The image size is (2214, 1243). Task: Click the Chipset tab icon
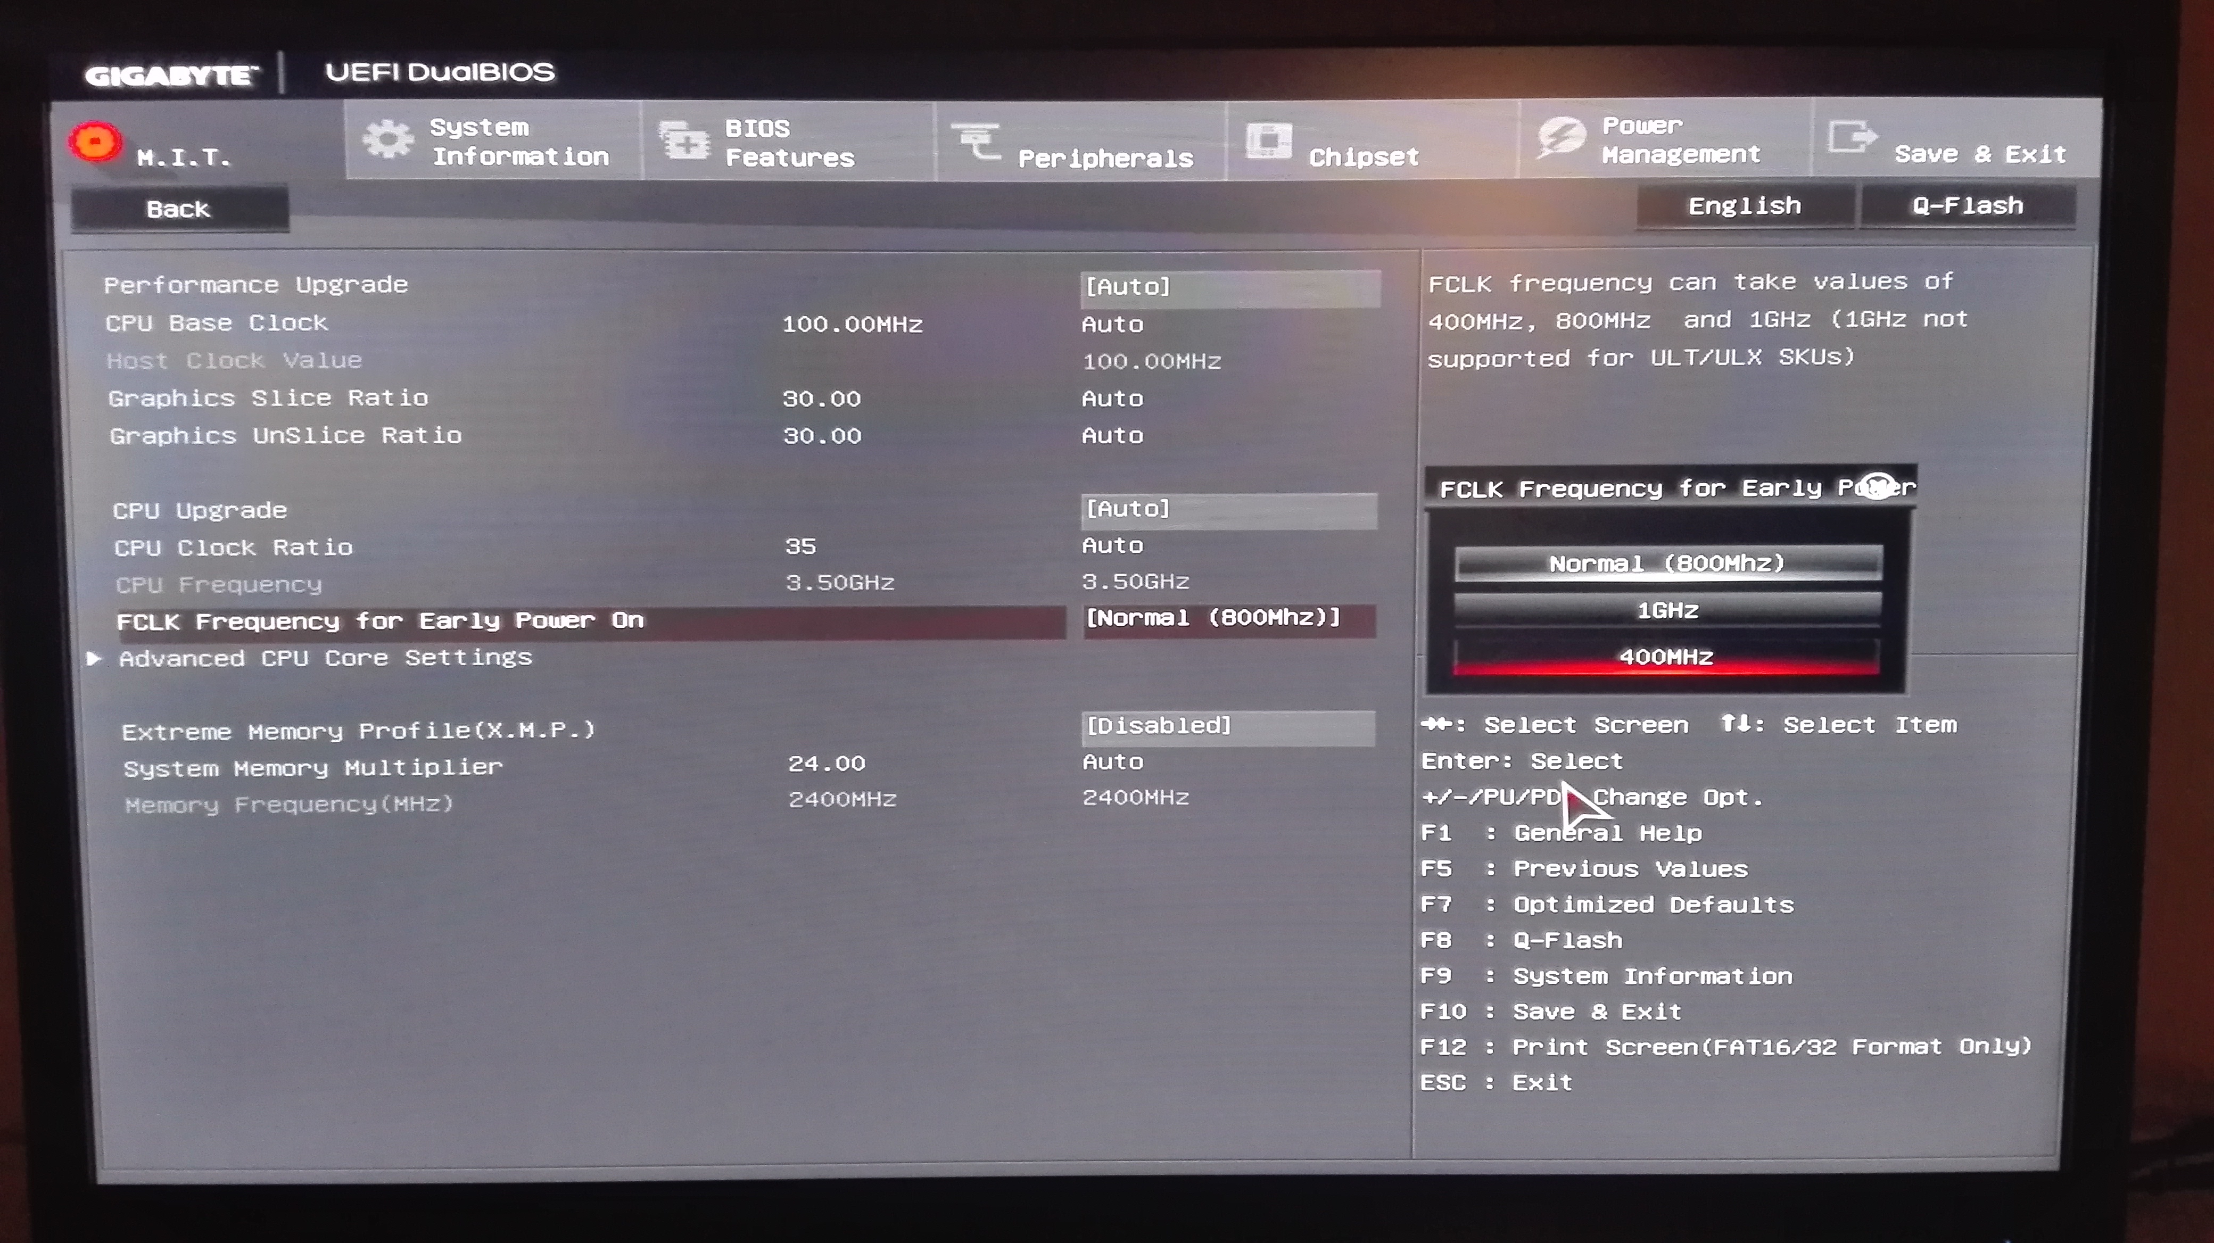coord(1269,141)
